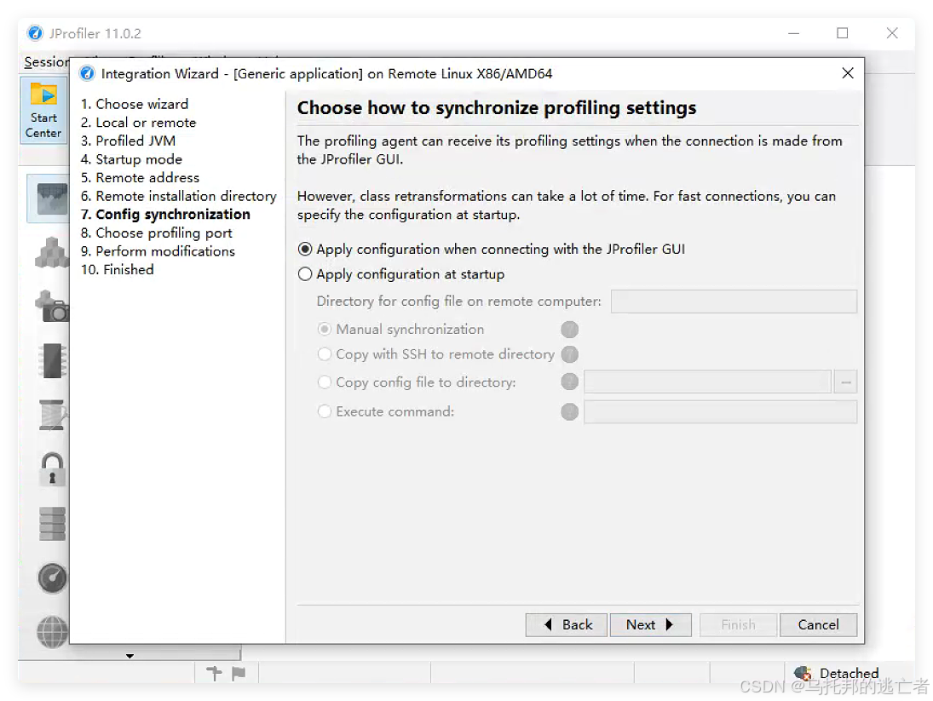Screen dimensions: 933x701
Task: Open the Session menu
Action: (46, 62)
